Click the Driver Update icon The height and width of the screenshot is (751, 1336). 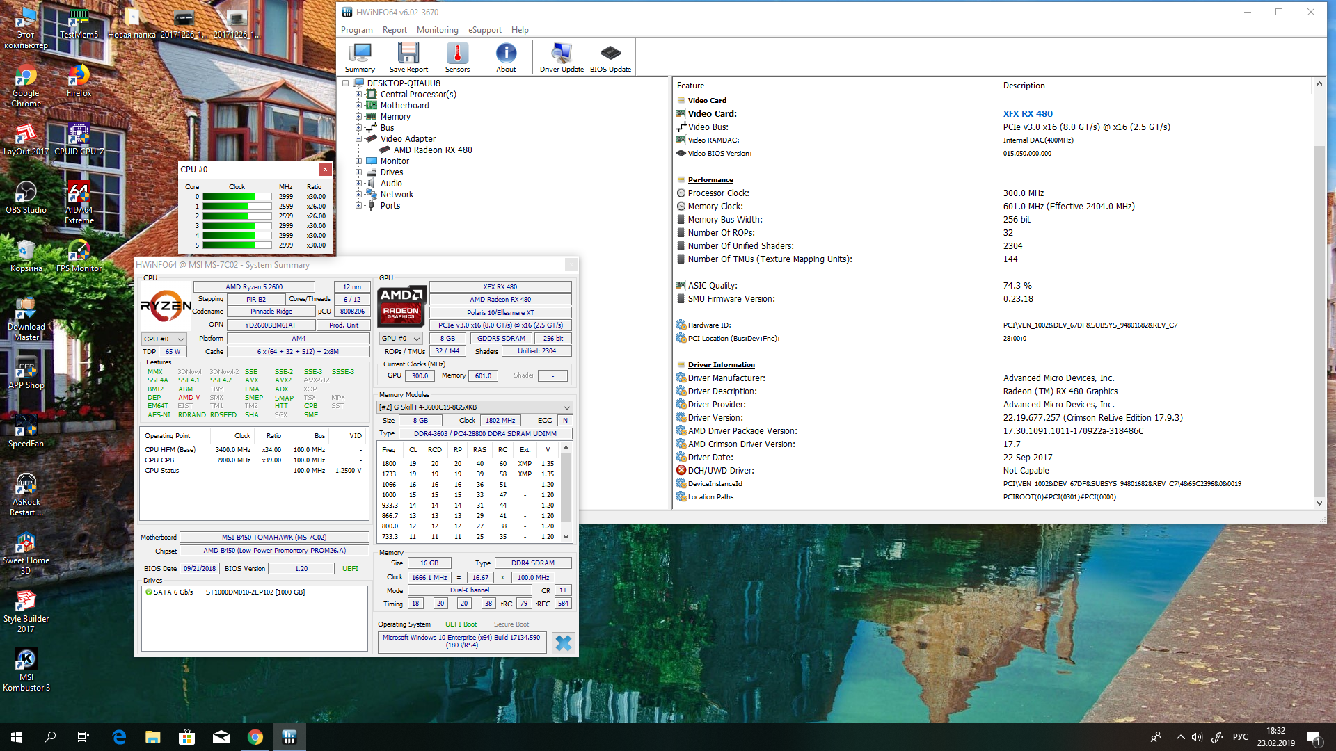[x=562, y=56]
